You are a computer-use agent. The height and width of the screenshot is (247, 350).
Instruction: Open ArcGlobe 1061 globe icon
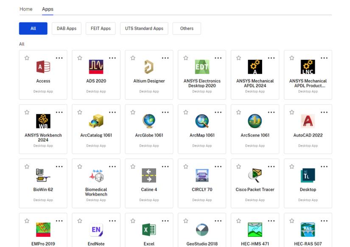[x=149, y=121]
